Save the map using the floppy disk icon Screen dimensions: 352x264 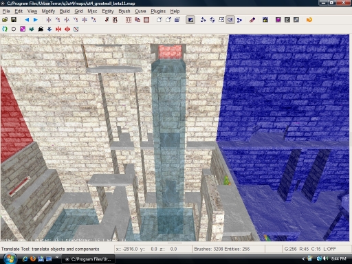coord(14,20)
